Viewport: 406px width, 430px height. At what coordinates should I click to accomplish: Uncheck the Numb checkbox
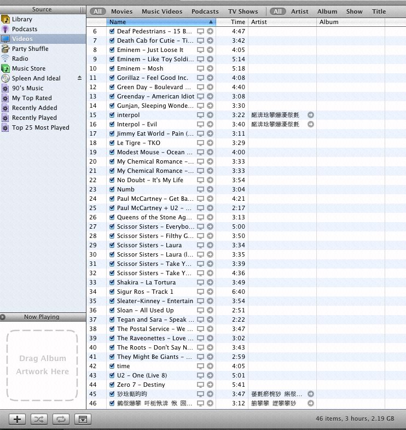click(x=112, y=189)
